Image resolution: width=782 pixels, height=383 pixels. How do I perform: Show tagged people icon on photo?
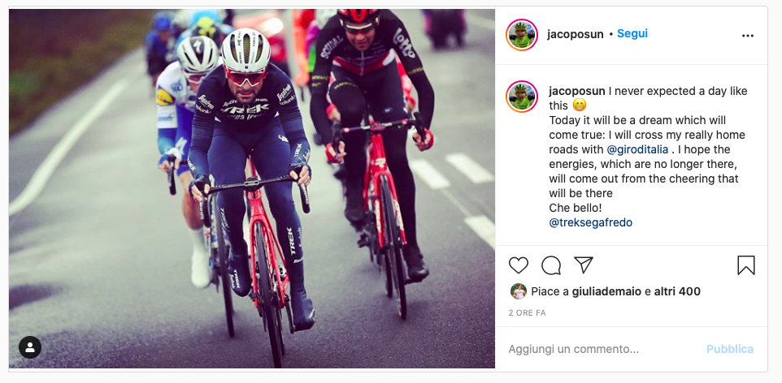point(30,347)
